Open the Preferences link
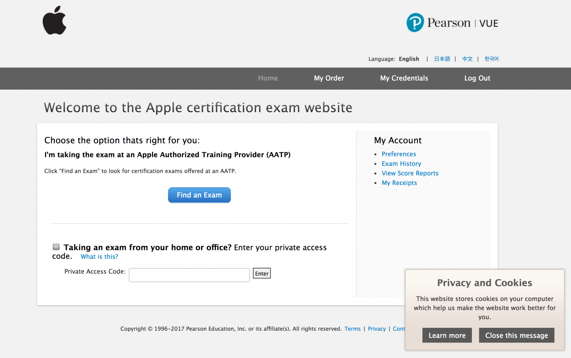The image size is (571, 358). coord(399,154)
